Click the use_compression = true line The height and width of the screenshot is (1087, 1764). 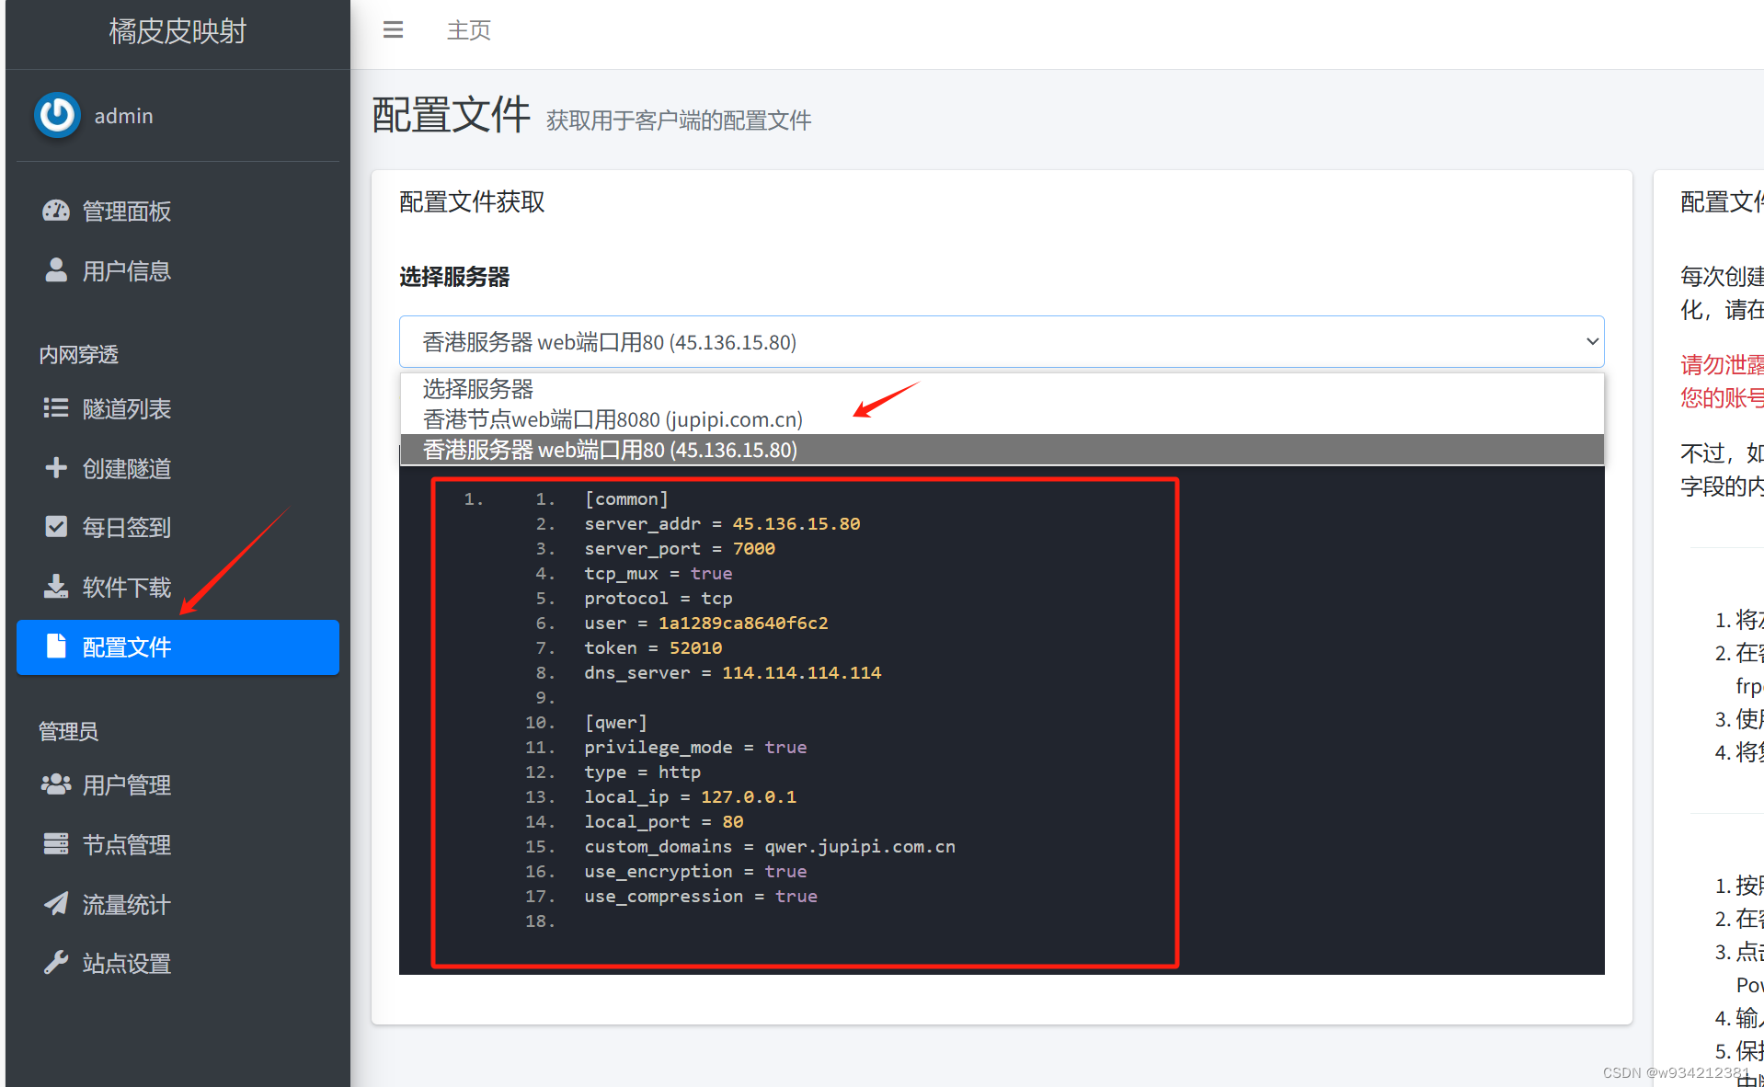tap(701, 896)
